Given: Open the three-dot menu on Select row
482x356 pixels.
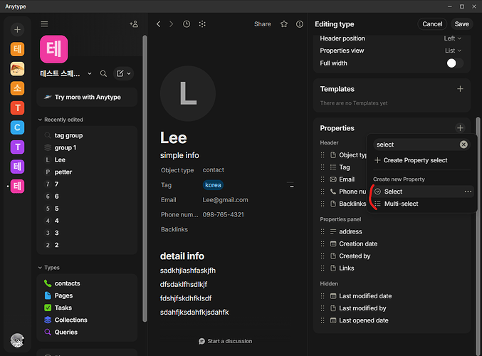Looking at the screenshot, I should coord(468,192).
